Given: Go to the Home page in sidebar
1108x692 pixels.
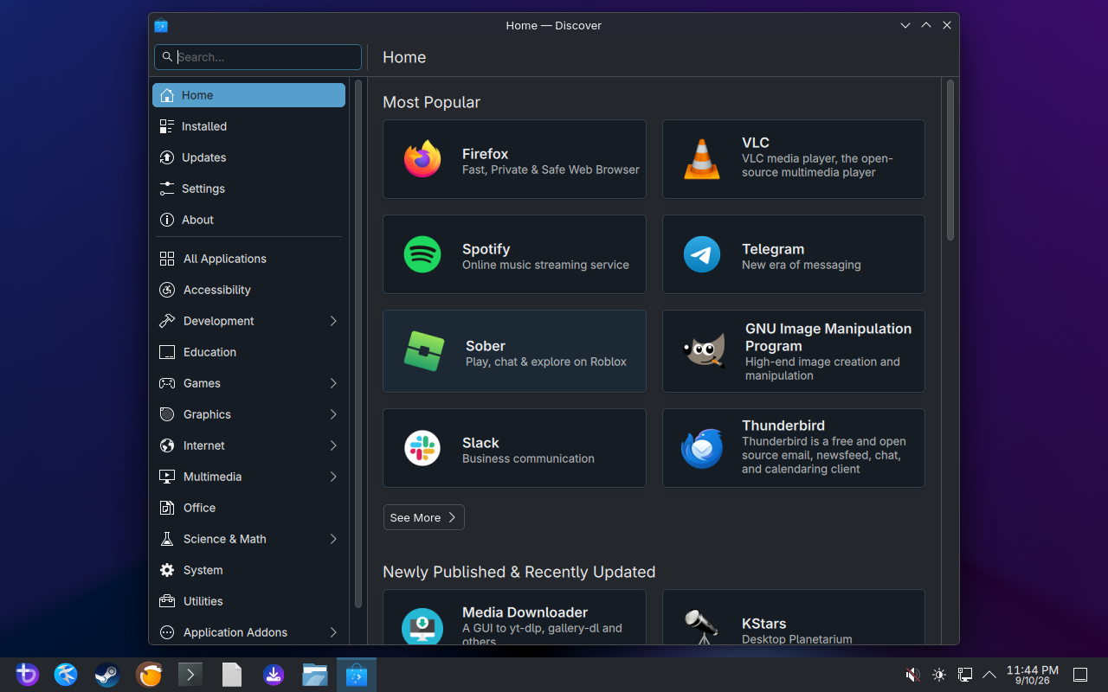Looking at the screenshot, I should coord(248,95).
